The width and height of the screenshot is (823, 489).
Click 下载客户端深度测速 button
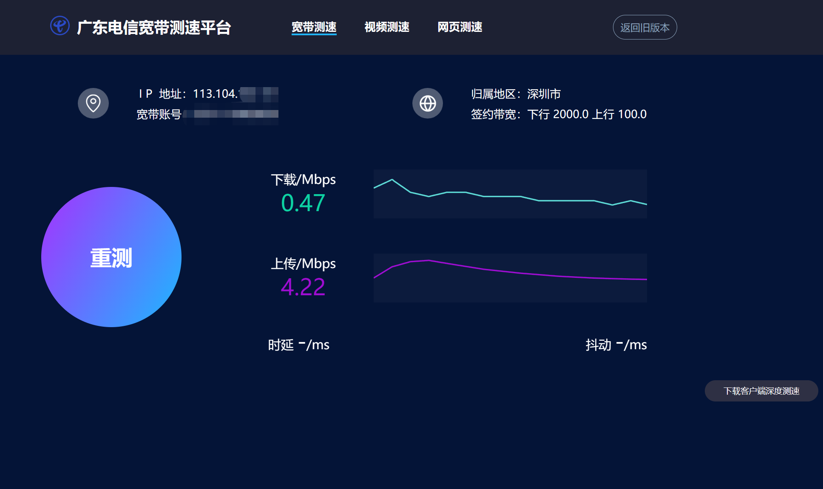[x=761, y=391]
